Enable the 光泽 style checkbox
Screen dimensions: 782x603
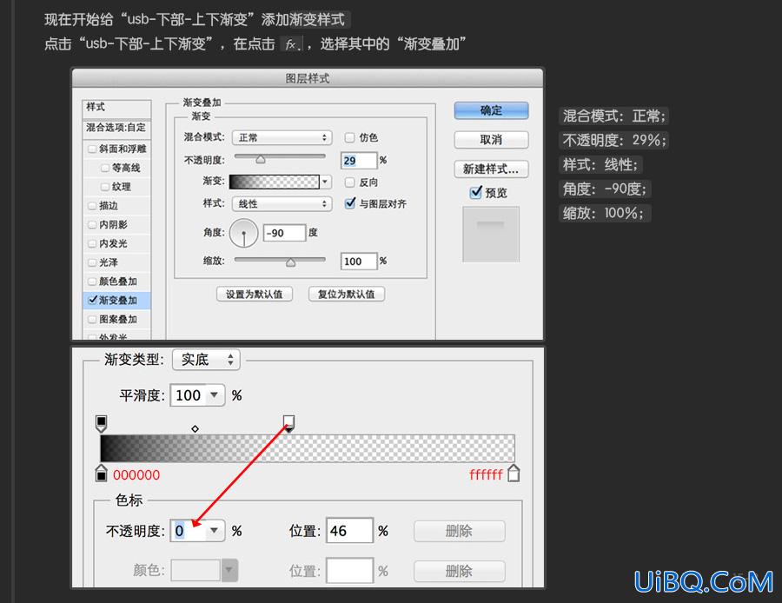coord(92,262)
